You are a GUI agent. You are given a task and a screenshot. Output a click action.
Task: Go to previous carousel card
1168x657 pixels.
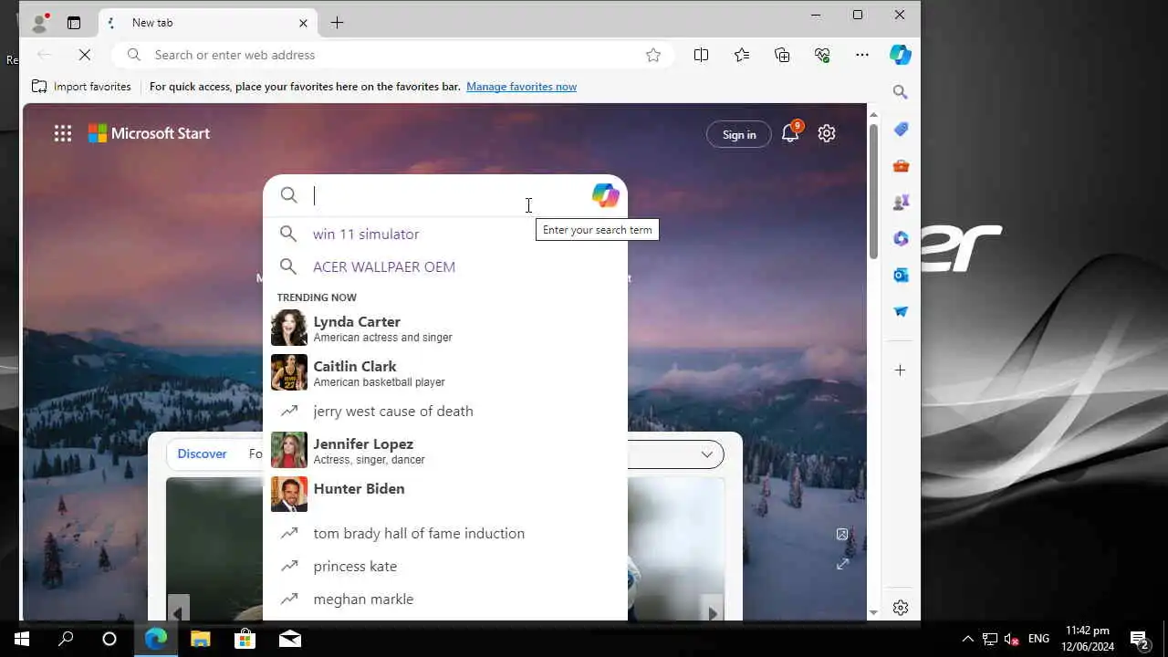178,612
